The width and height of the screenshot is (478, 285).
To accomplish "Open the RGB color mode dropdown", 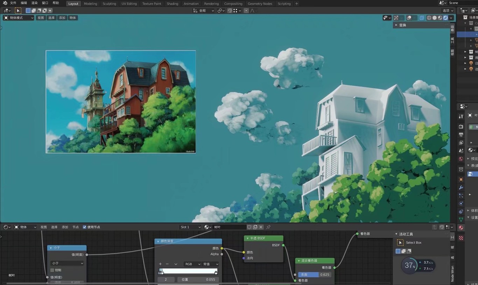I will [192, 264].
